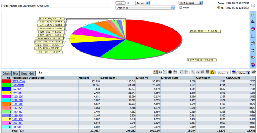Click the sum rows toolbar icon
The image size is (257, 133).
click(181, 72)
